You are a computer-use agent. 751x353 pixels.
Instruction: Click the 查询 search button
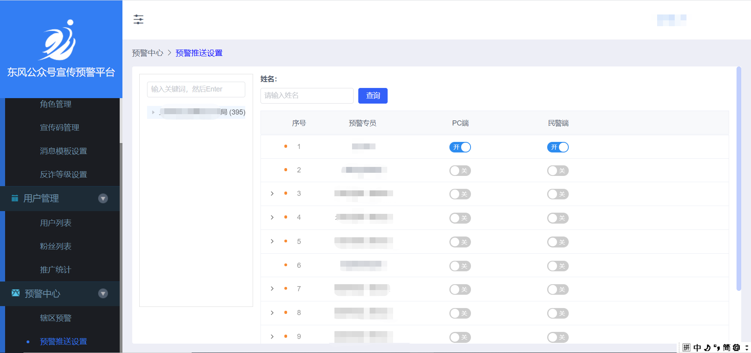point(373,96)
